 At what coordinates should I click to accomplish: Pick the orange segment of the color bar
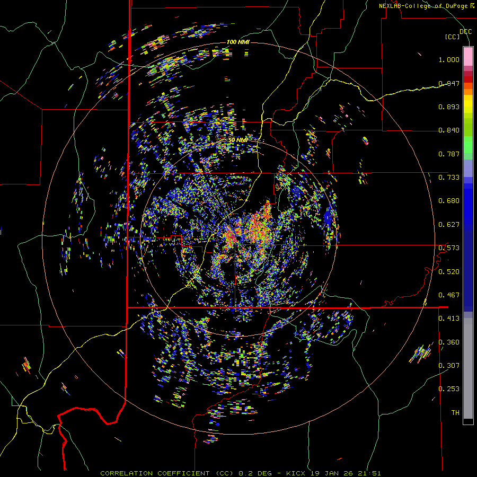[468, 92]
